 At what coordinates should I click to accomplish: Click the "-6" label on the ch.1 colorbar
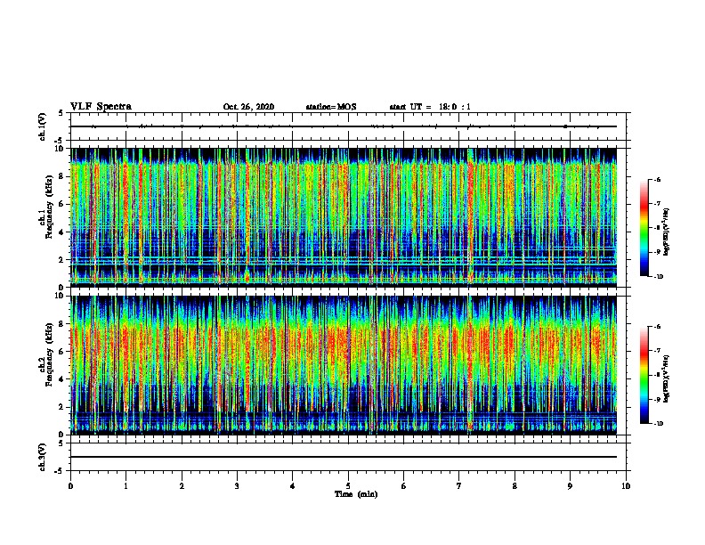tap(657, 179)
